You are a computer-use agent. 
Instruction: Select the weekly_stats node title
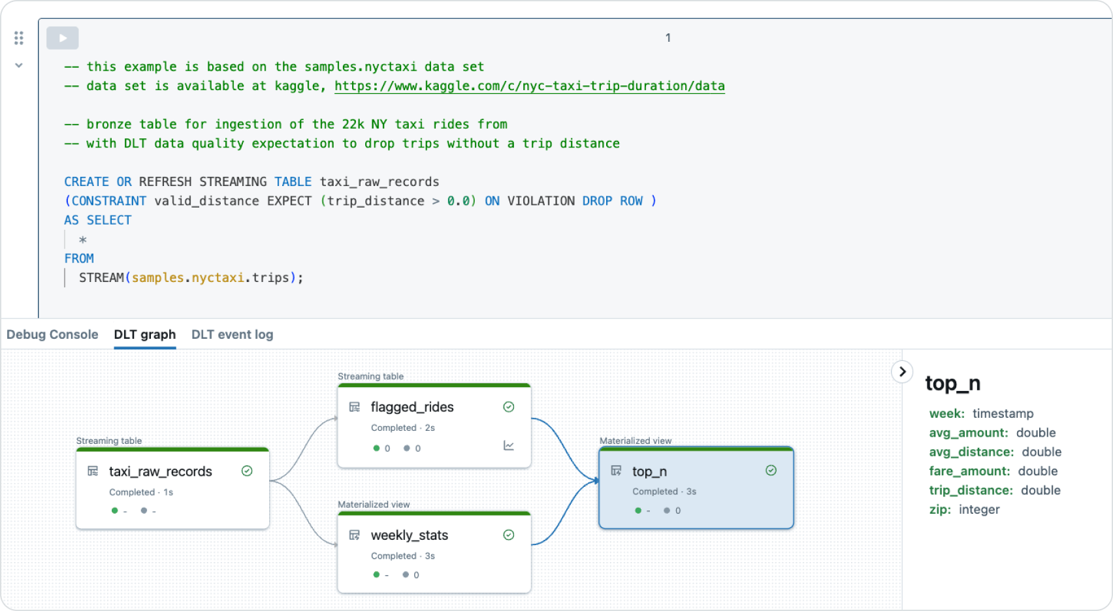pyautogui.click(x=409, y=535)
